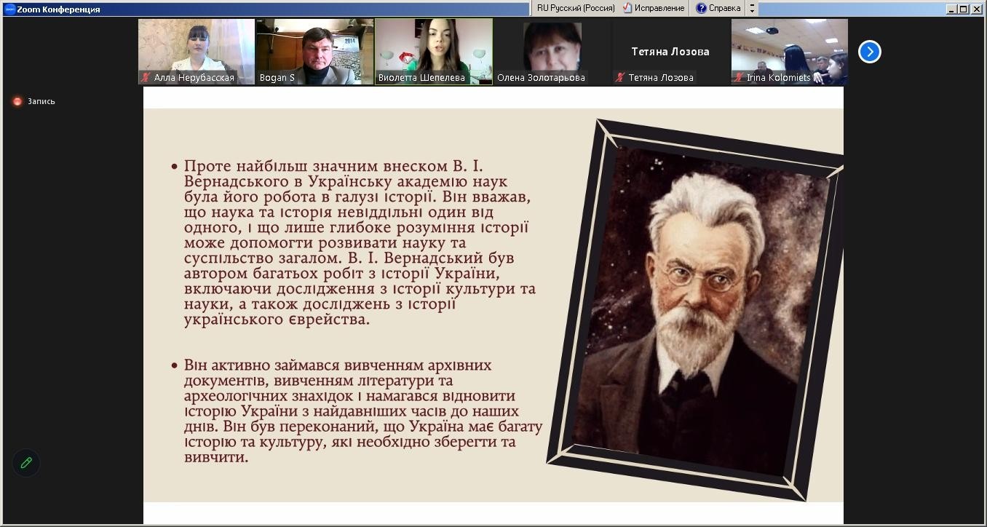
Task: Switch input language via RU Русский (Россия)
Action: coord(575,8)
